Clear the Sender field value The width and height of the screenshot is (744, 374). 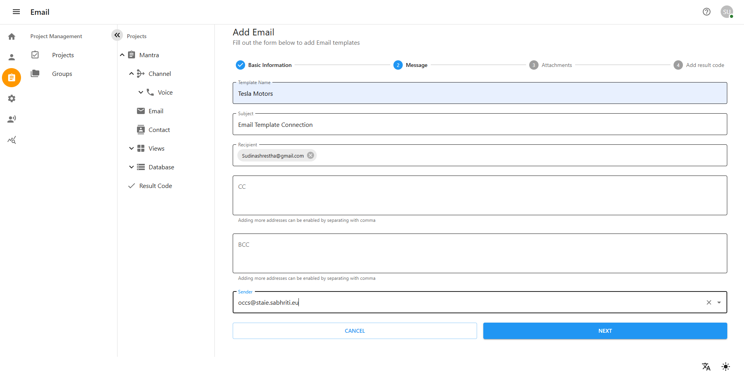click(709, 302)
